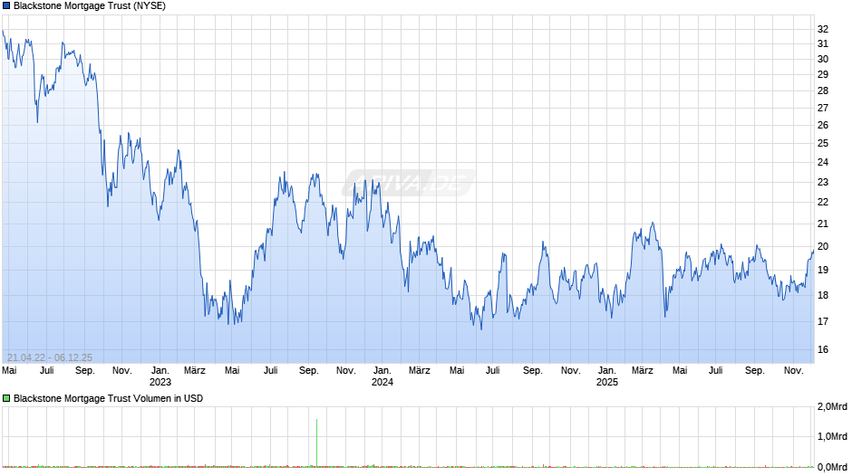852x476 pixels.
Task: Click the price axis value 20
Action: pyautogui.click(x=823, y=246)
